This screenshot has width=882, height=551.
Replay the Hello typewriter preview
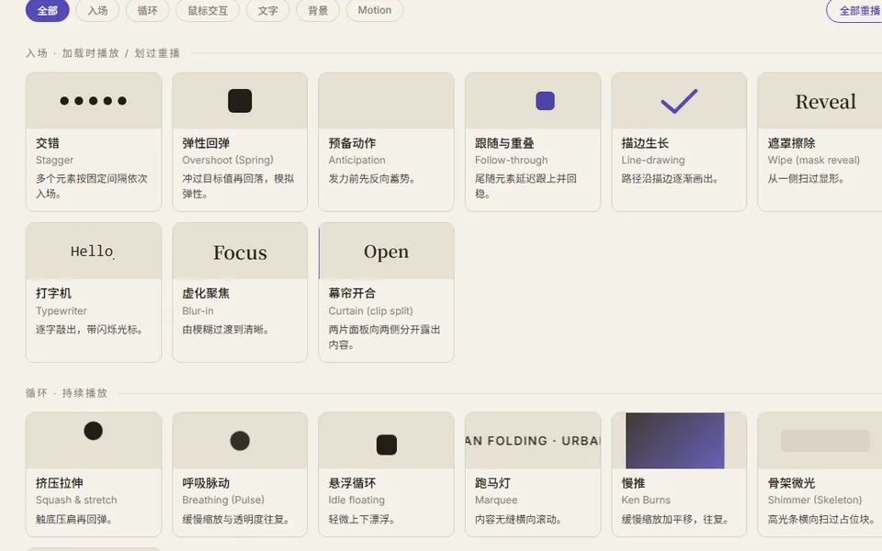94,251
